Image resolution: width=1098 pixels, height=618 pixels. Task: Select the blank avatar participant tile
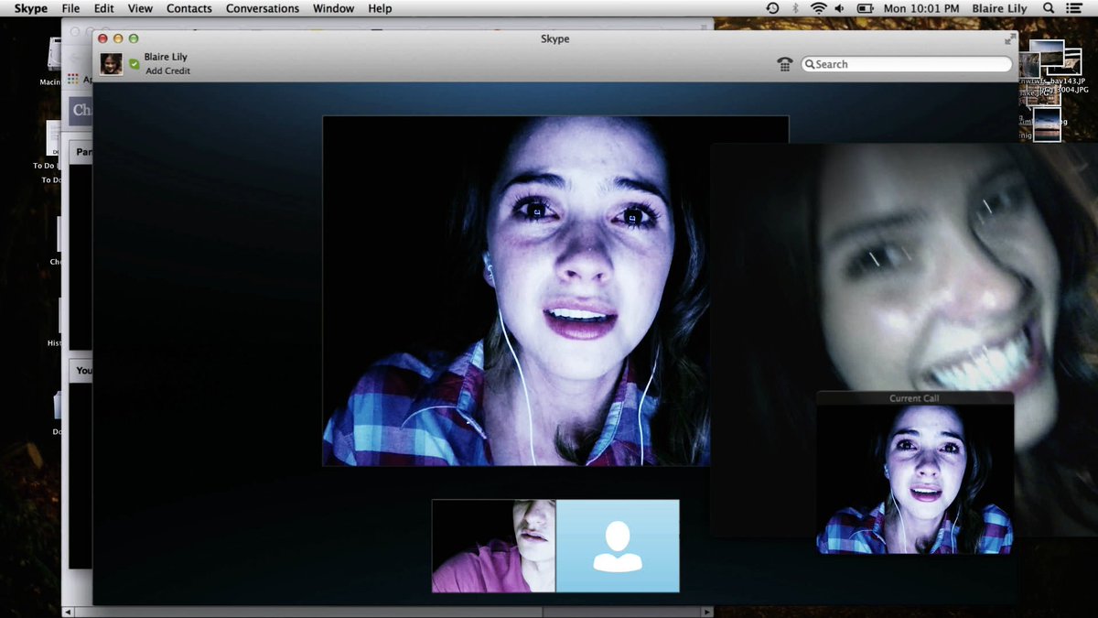click(x=618, y=546)
